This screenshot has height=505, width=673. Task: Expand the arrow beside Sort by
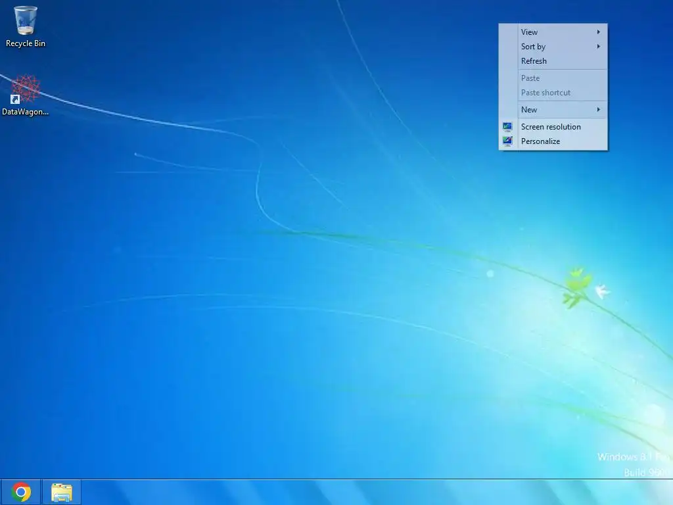[598, 47]
